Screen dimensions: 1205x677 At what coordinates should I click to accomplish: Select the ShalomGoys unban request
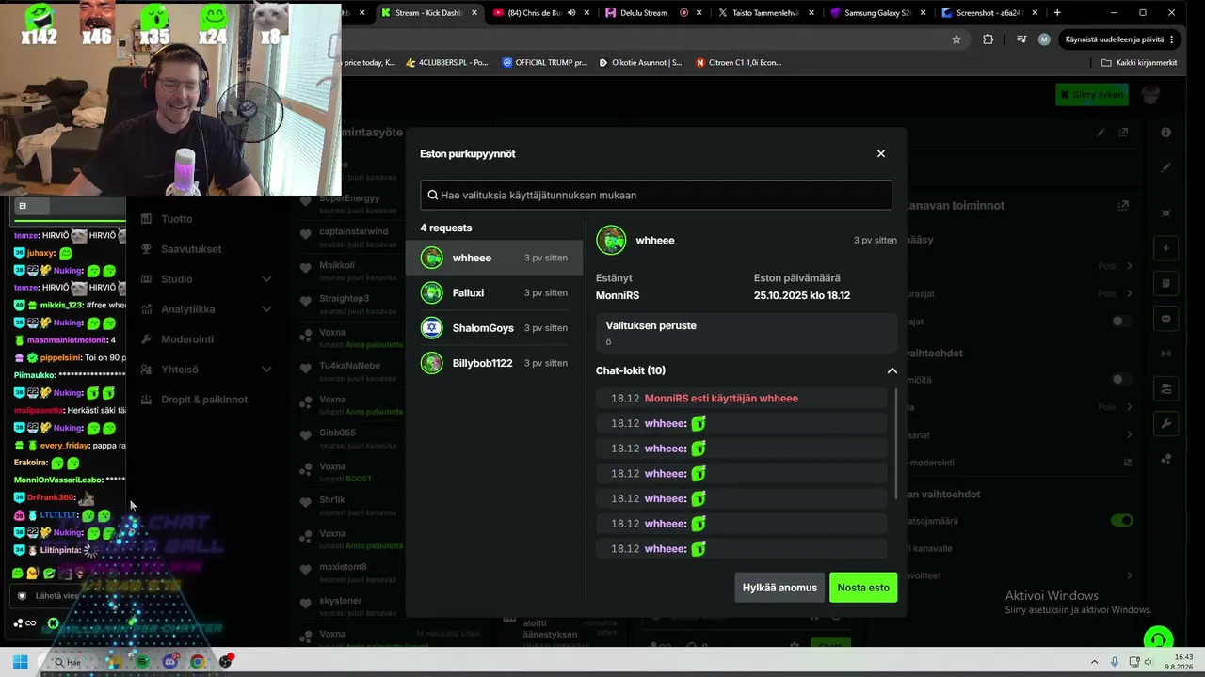pyautogui.click(x=494, y=327)
